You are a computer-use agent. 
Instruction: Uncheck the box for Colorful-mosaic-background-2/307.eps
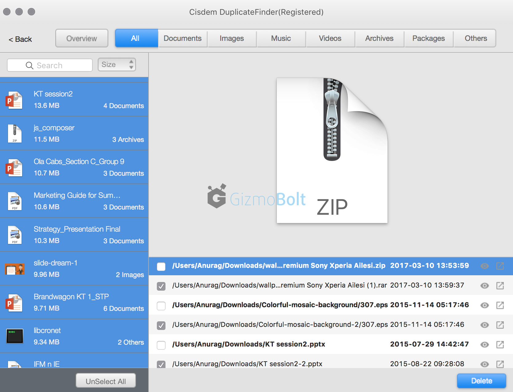pos(161,325)
